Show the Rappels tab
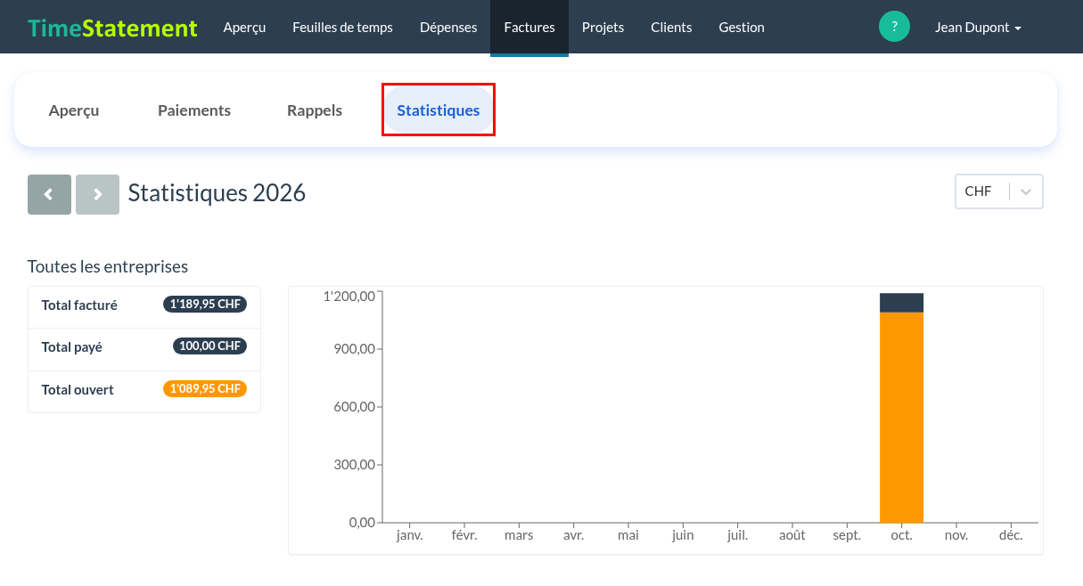The height and width of the screenshot is (586, 1083). [315, 110]
